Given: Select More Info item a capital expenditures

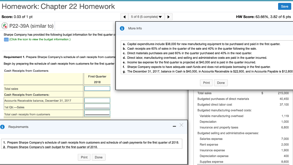Looking at the screenshot, I should (x=202, y=44).
